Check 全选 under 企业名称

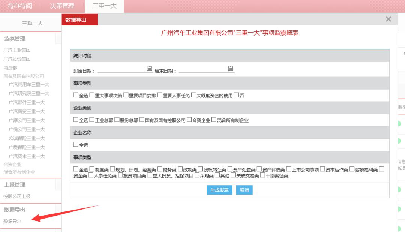[76, 144]
